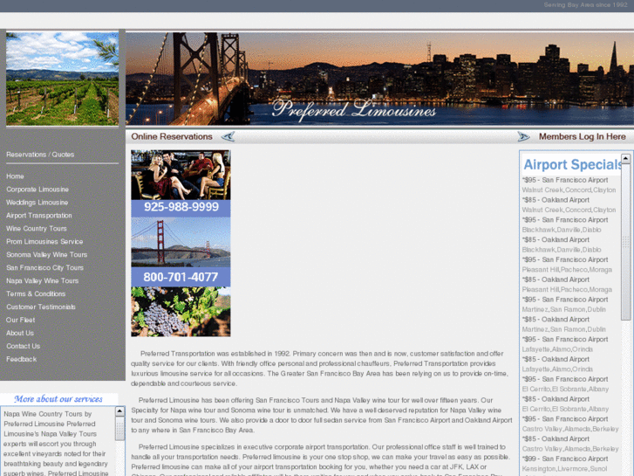Image resolution: width=634 pixels, height=476 pixels.
Task: Click first El Cerrito, El Sobrante, Albany line
Action: pyautogui.click(x=565, y=389)
